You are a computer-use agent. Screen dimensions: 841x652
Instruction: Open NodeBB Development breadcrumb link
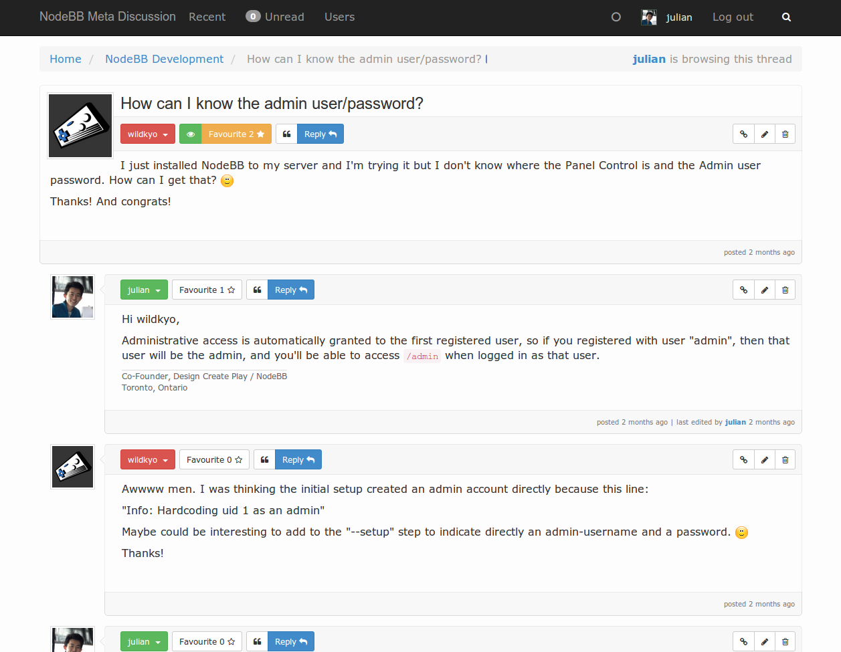(x=164, y=59)
